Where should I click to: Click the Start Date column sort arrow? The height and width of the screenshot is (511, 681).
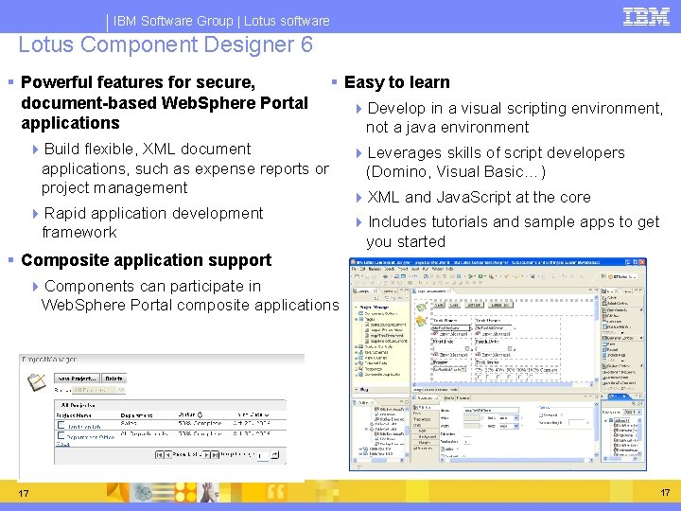tap(266, 415)
